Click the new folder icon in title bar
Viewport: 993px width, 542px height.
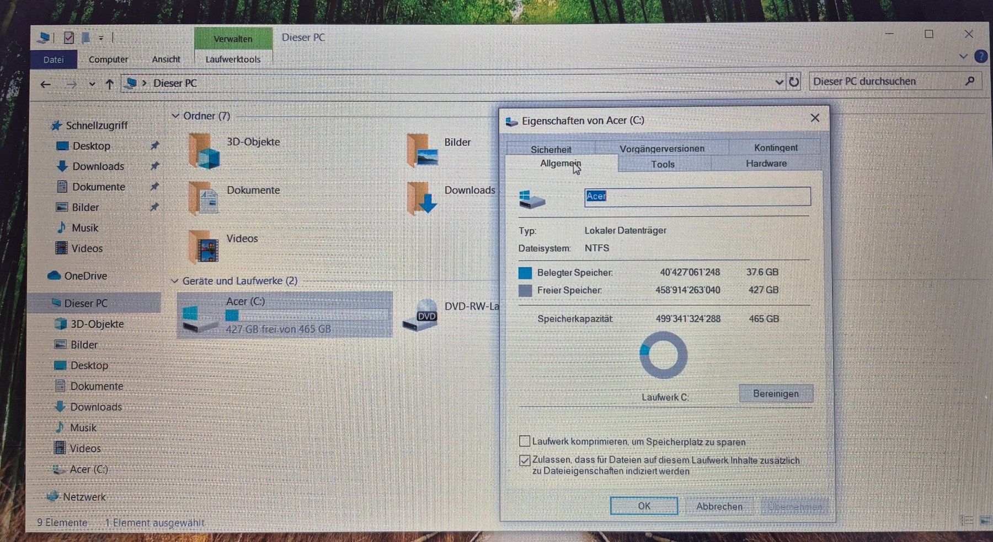86,37
